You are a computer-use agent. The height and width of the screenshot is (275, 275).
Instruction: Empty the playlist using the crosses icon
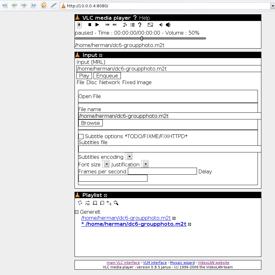pos(80,203)
